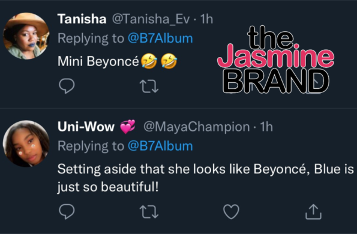Like Uni-Wow's tweet with heart icon
This screenshot has height=234, width=357.
pos(231,212)
